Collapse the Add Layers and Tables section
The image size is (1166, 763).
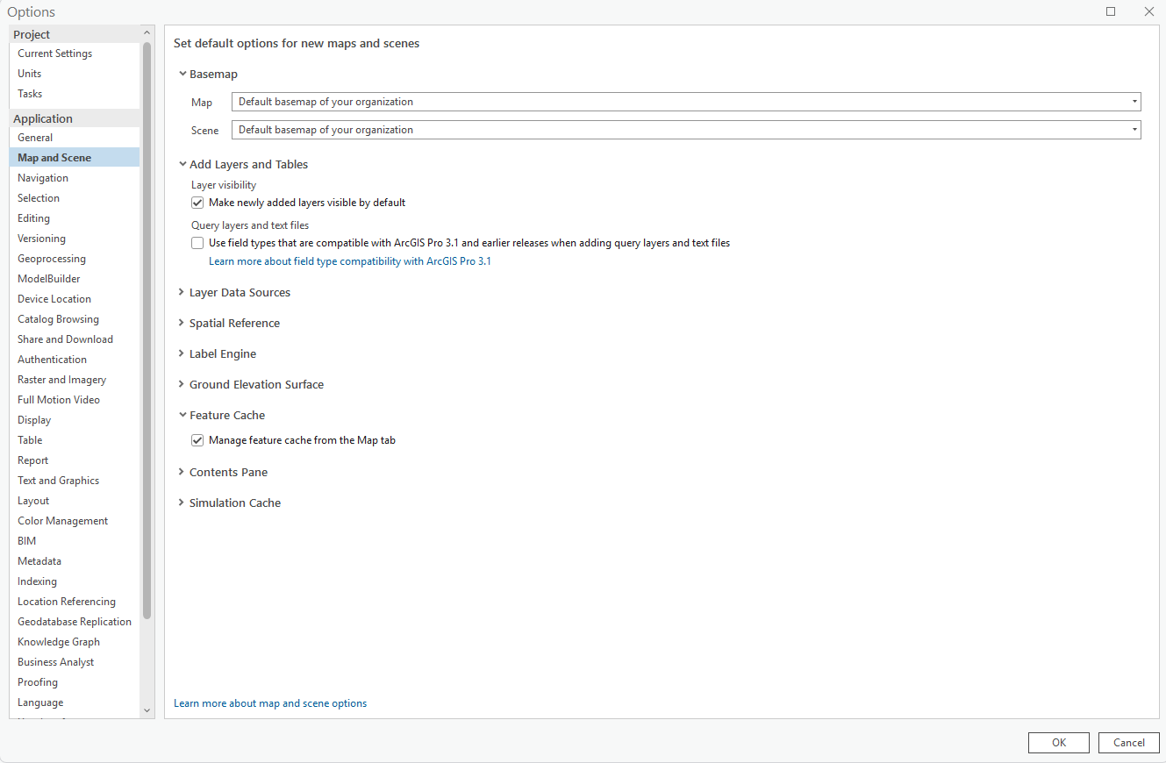point(182,164)
